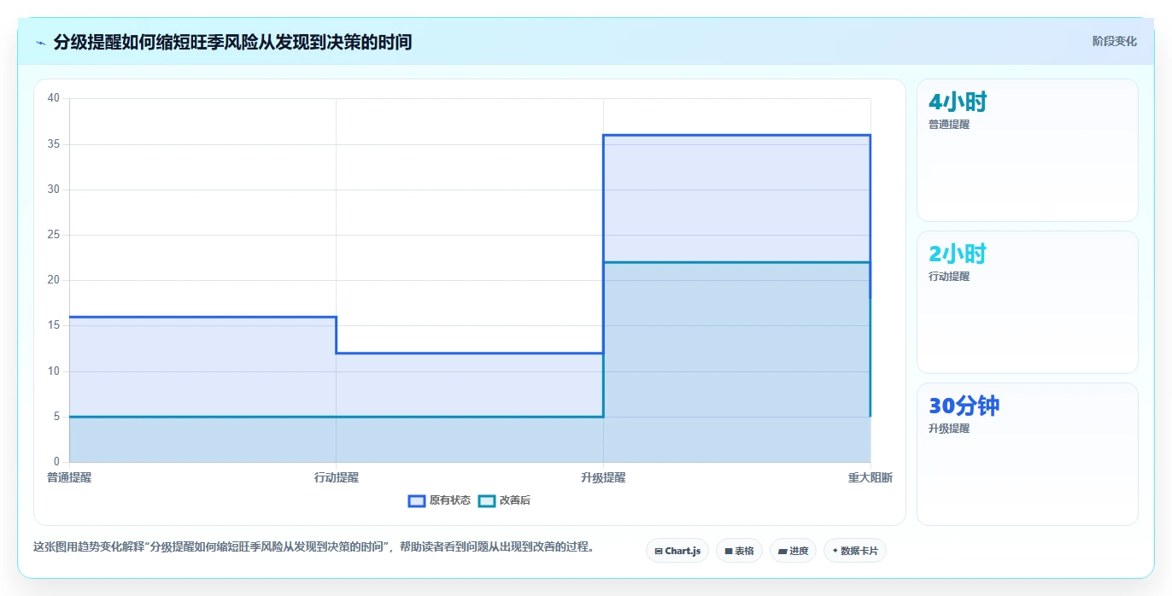Click the chart title heading text
The height and width of the screenshot is (596, 1172).
[232, 42]
